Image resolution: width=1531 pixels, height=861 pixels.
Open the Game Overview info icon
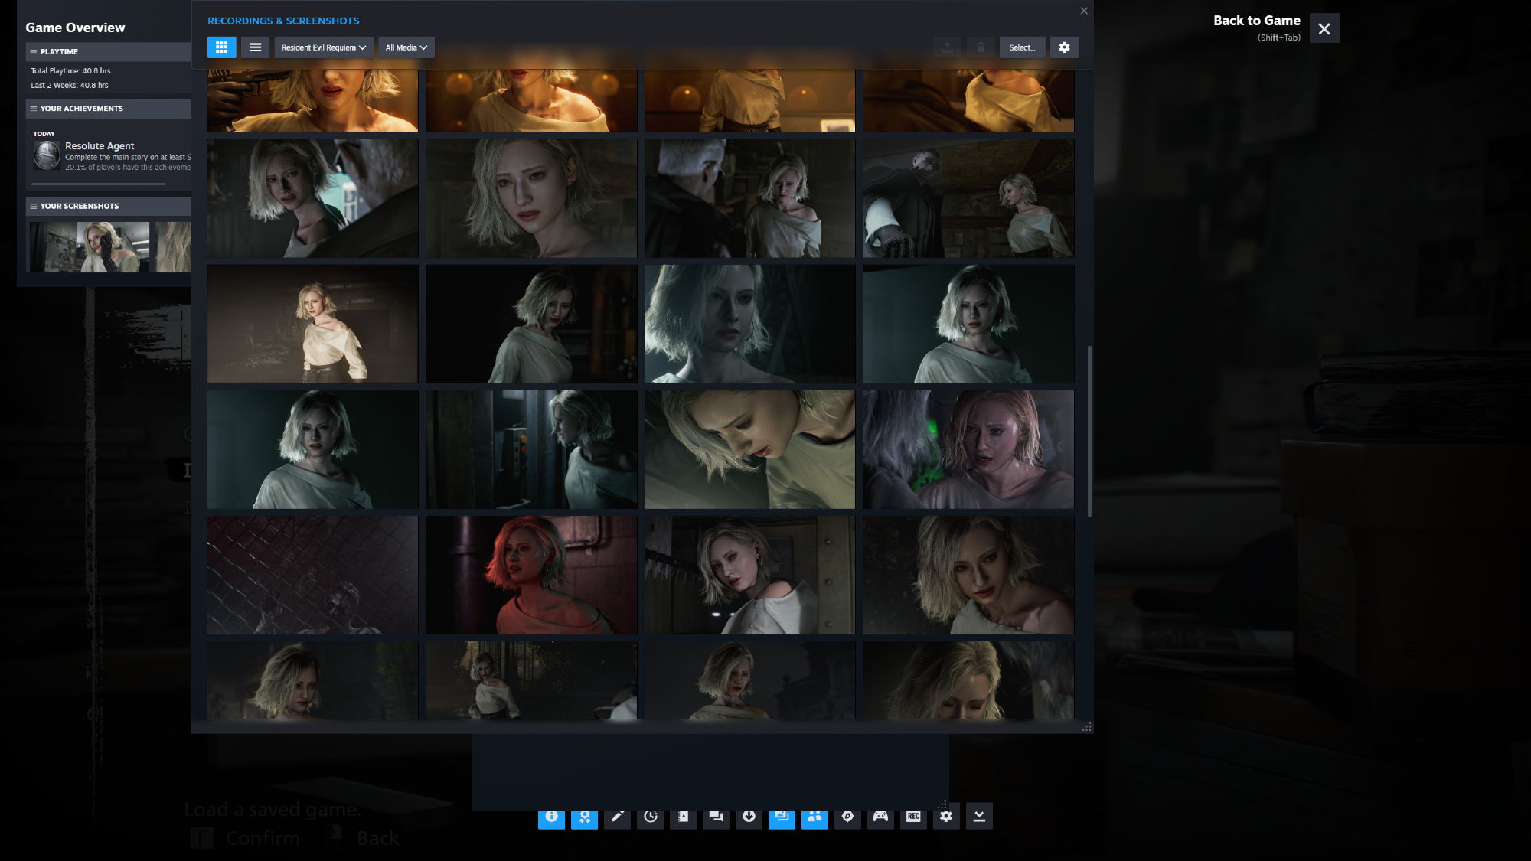(551, 817)
